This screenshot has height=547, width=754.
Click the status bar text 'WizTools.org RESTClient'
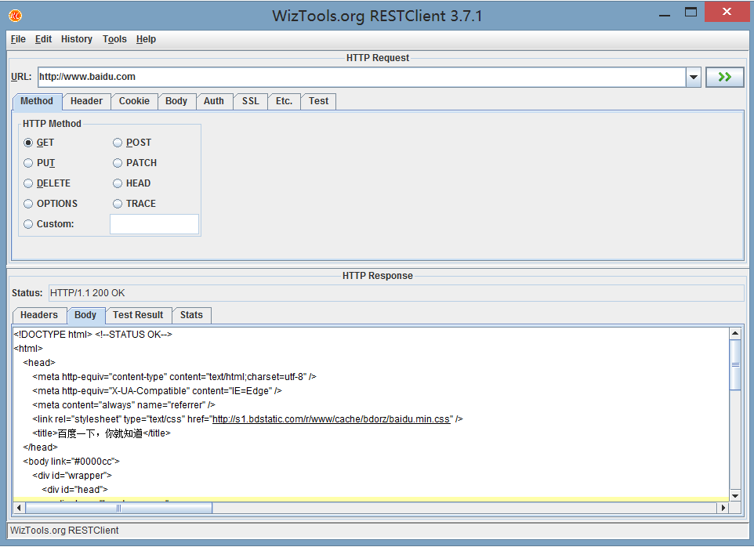[x=64, y=531]
